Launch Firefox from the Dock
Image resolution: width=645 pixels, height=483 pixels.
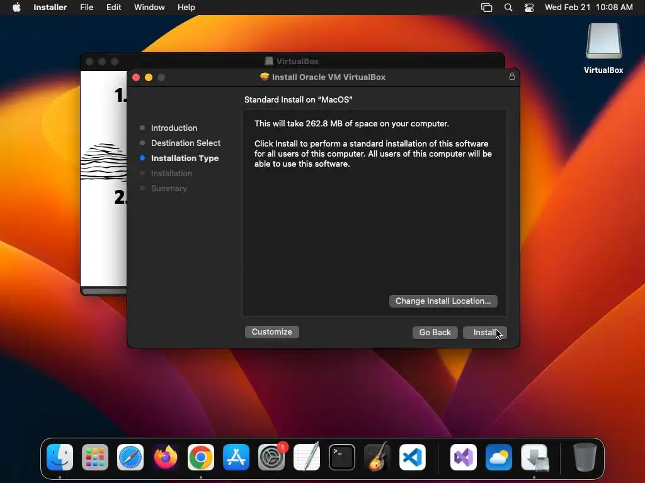(x=166, y=457)
